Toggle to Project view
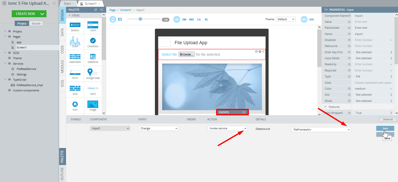This screenshot has width=398, height=182. point(22,23)
